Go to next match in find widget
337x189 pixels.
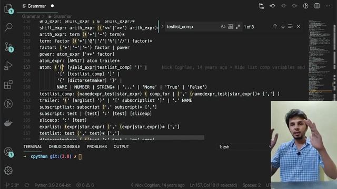point(283,27)
